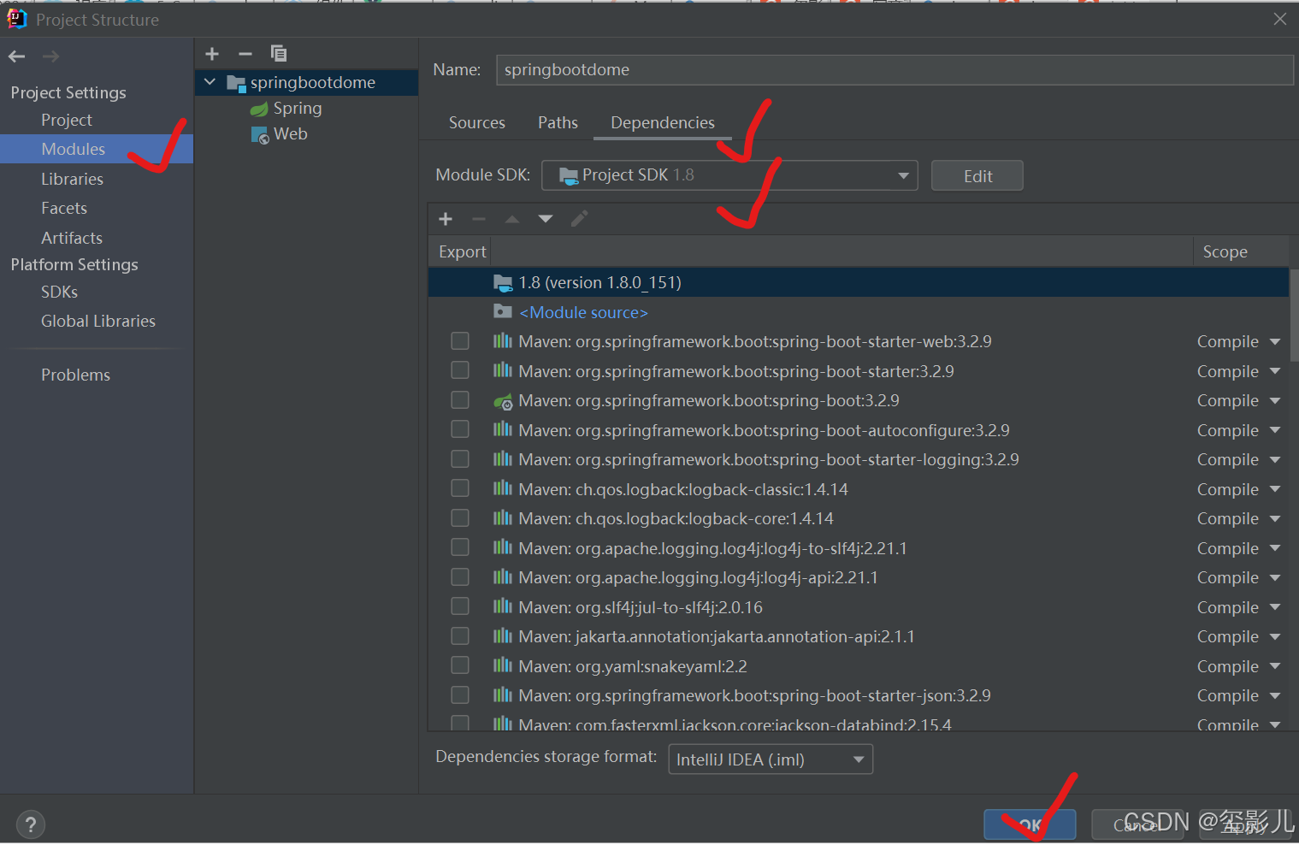Click the Module source folder icon
The height and width of the screenshot is (845, 1299).
click(503, 311)
